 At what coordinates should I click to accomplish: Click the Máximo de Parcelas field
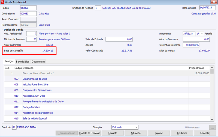click(x=31, y=39)
